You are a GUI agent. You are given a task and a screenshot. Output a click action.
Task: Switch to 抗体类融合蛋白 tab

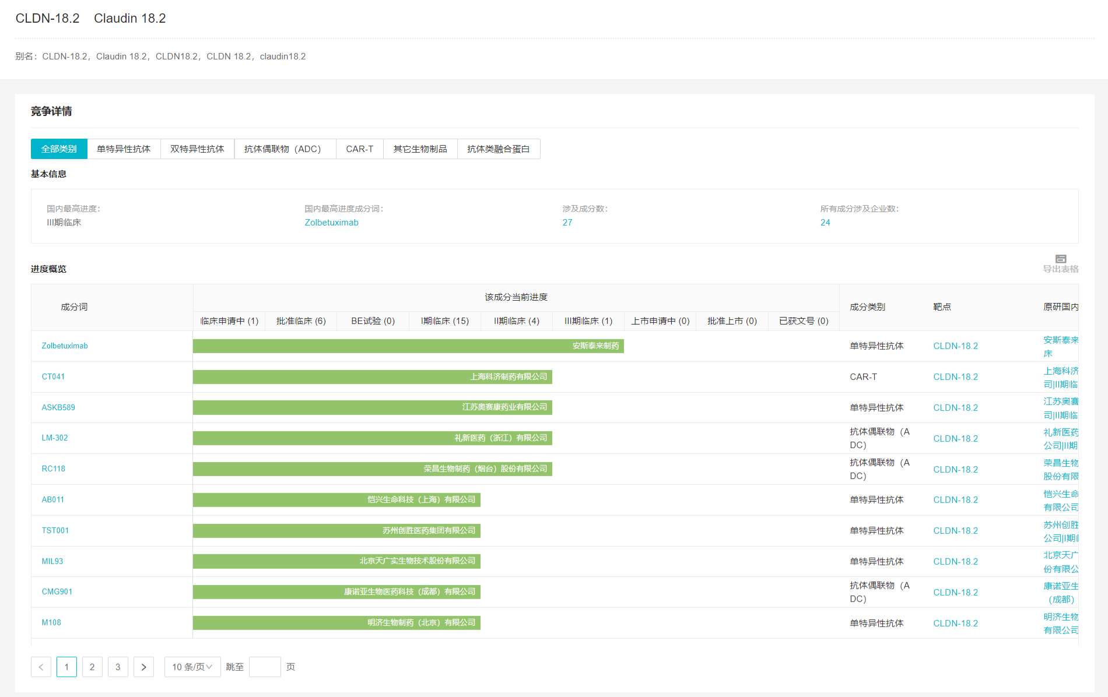[499, 149]
